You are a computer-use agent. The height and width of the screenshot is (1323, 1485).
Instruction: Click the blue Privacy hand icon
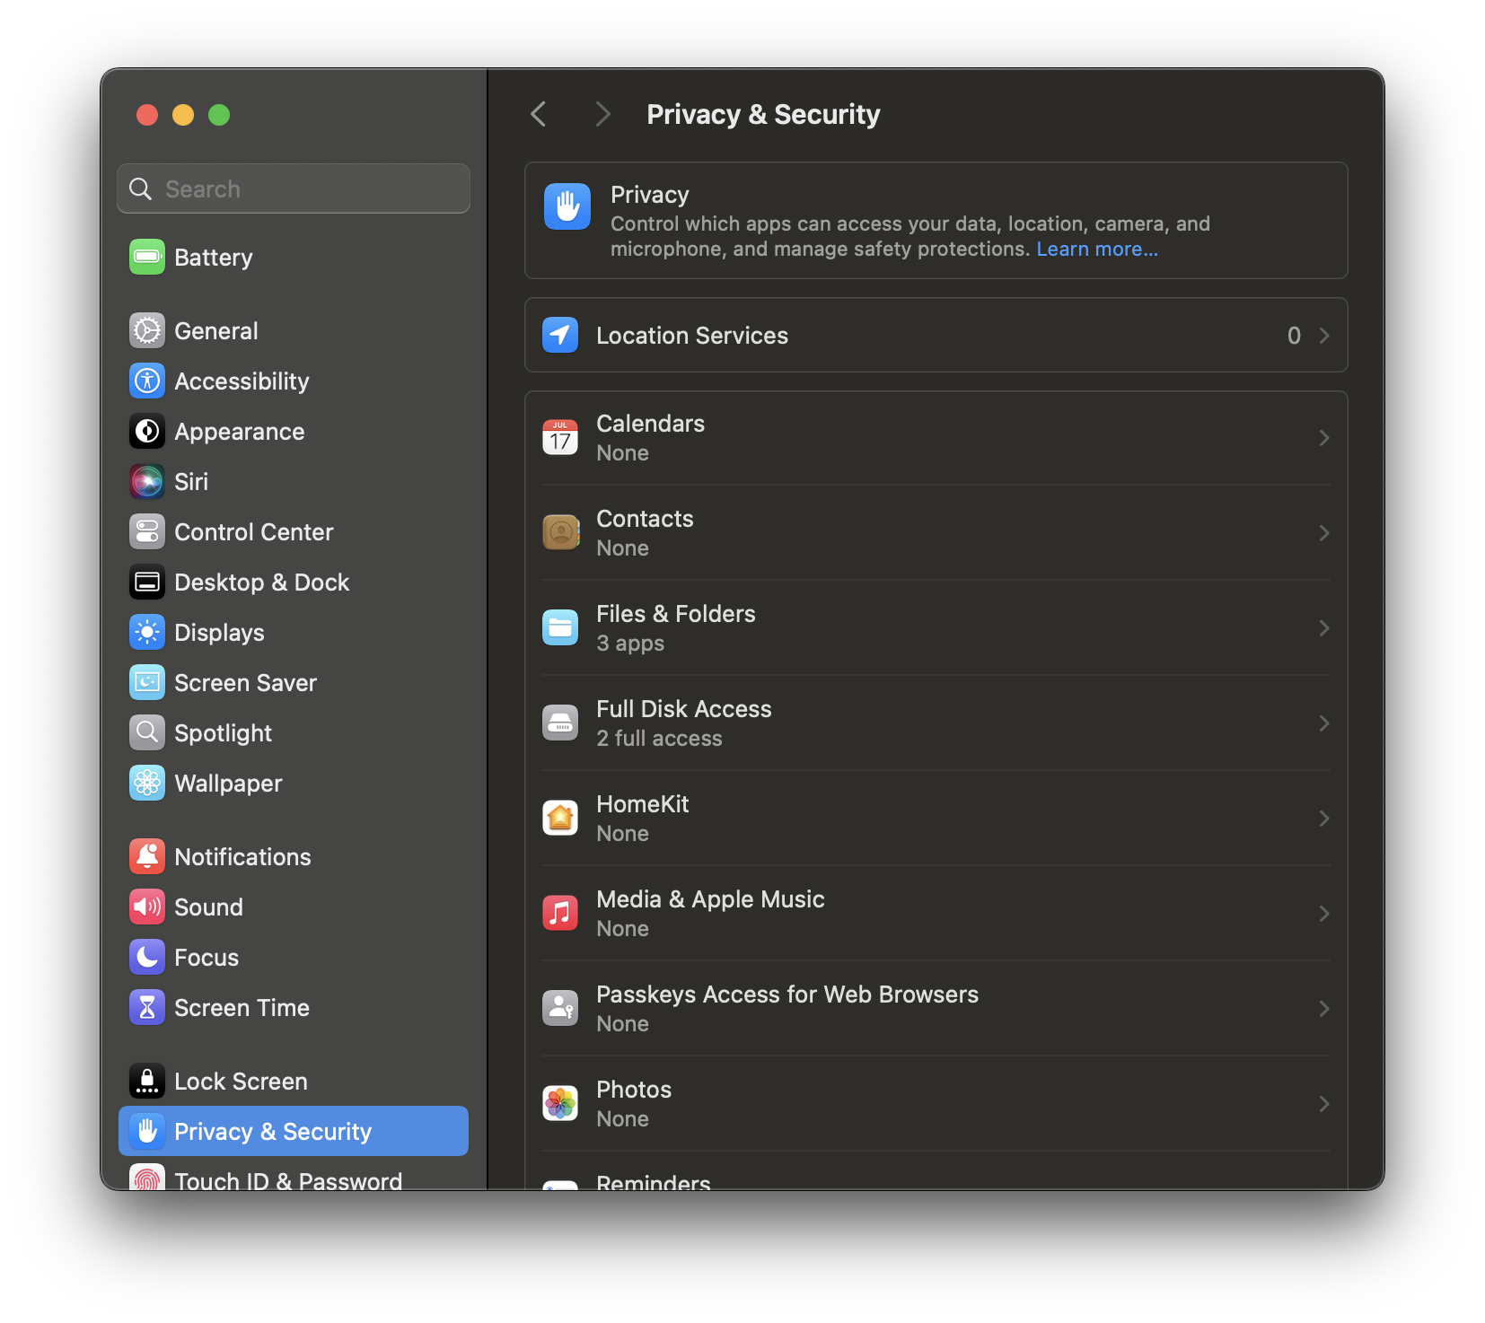coord(567,206)
